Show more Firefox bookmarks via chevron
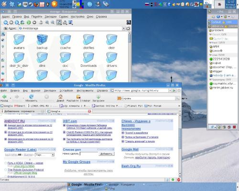This screenshot has height=191, width=239. [x=179, y=106]
